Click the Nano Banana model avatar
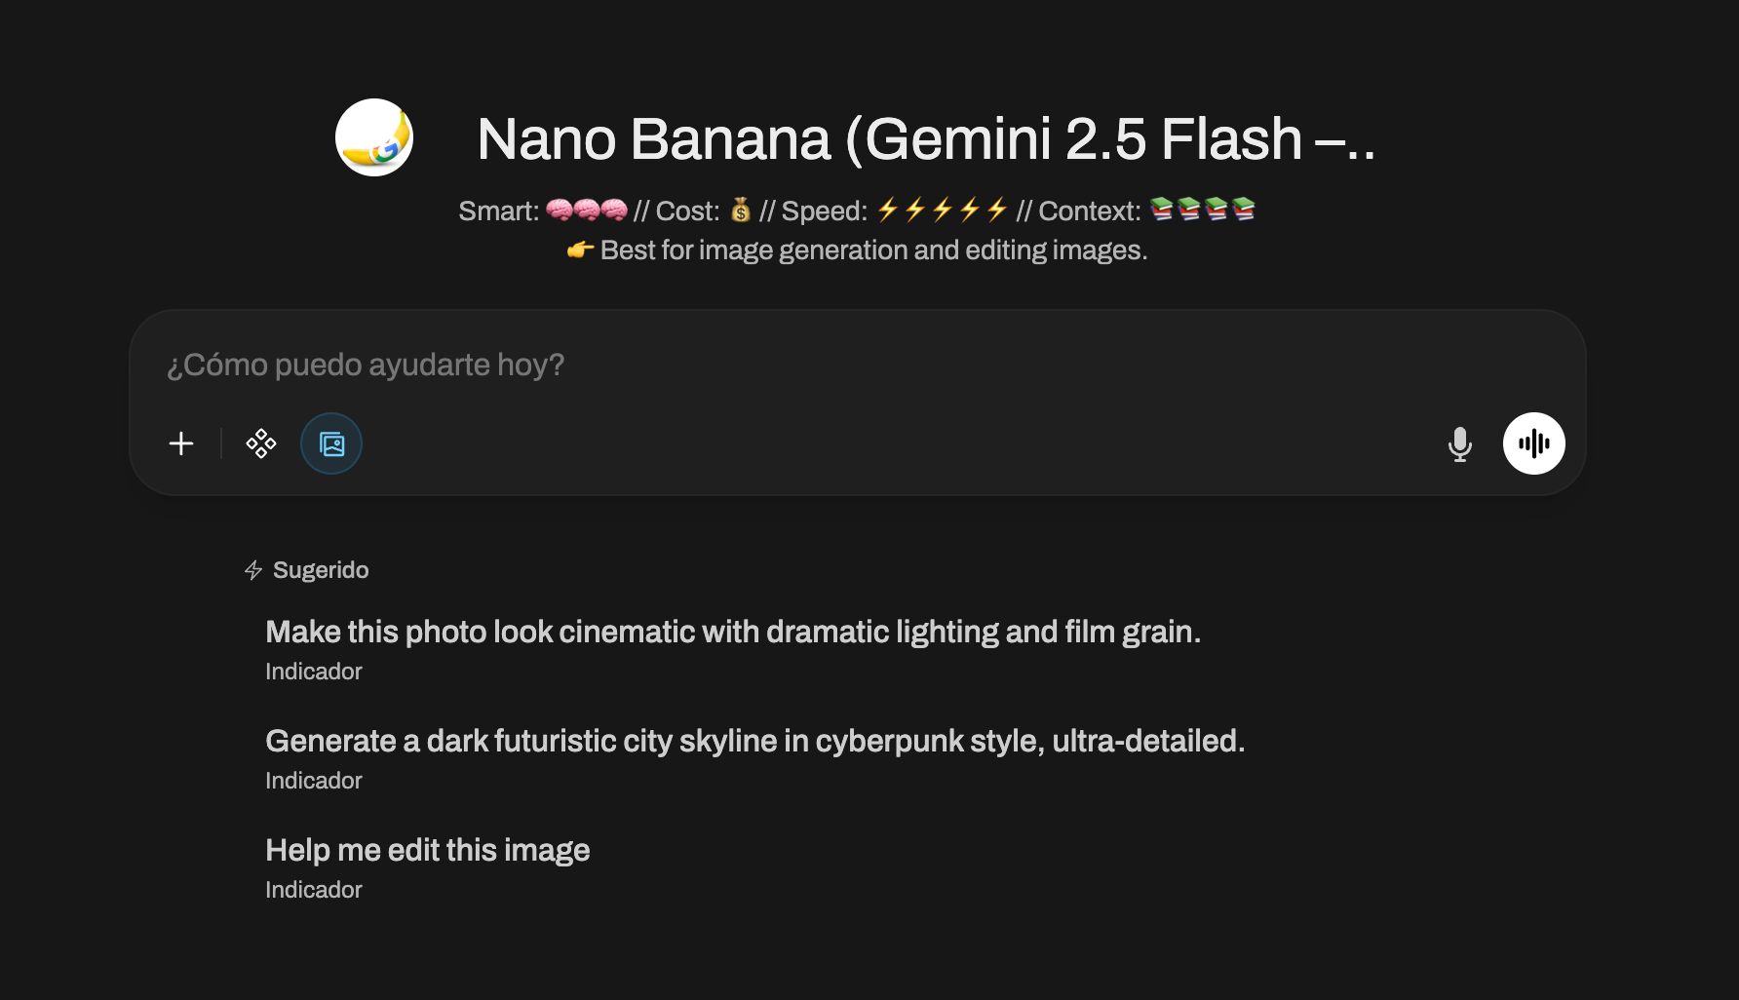The height and width of the screenshot is (1000, 1739). tap(374, 137)
